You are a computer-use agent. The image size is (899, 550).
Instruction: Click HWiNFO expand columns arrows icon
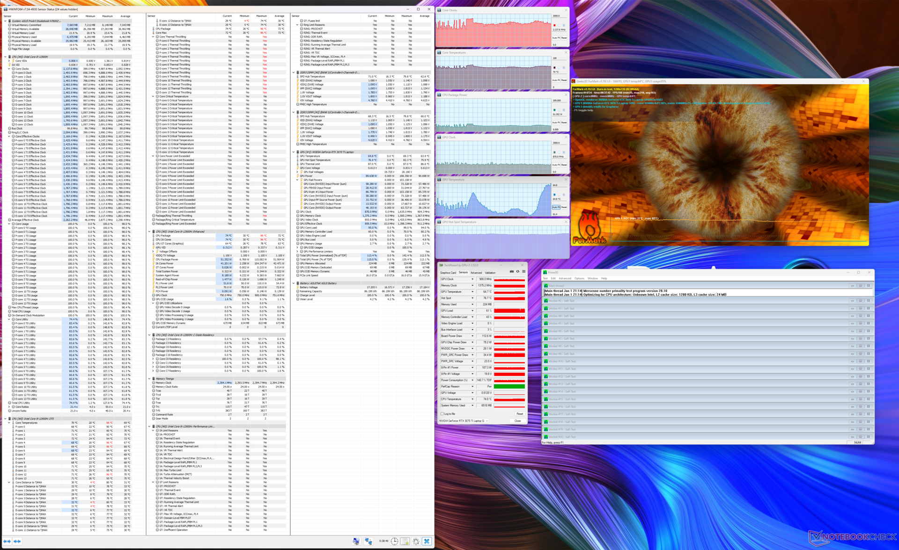coord(7,541)
